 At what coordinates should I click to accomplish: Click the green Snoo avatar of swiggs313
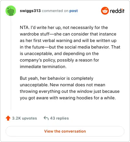[x=11, y=11]
